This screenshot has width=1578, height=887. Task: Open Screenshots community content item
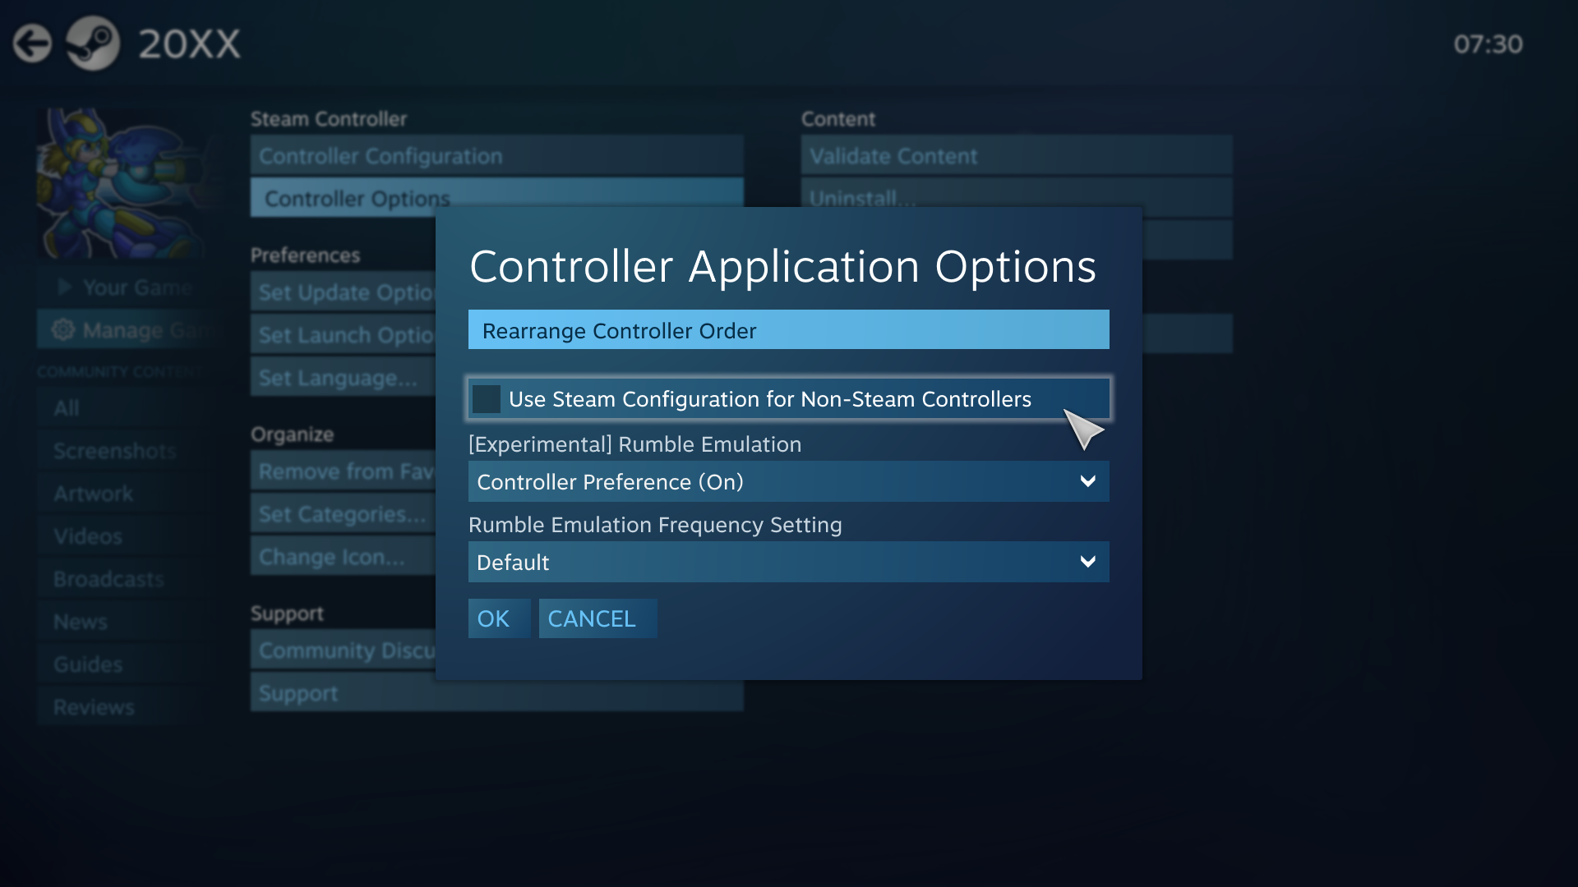(x=115, y=451)
